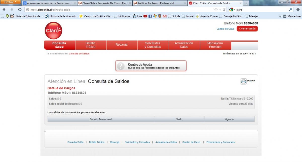Screen dimensions: 302x162
Task: Open the Sokide bookmark
Action: coord(174,16)
